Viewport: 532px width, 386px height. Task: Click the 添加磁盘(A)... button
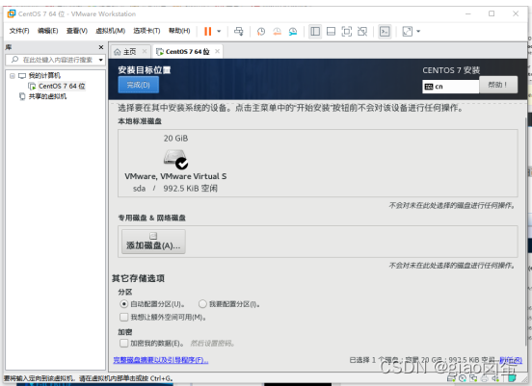(153, 242)
